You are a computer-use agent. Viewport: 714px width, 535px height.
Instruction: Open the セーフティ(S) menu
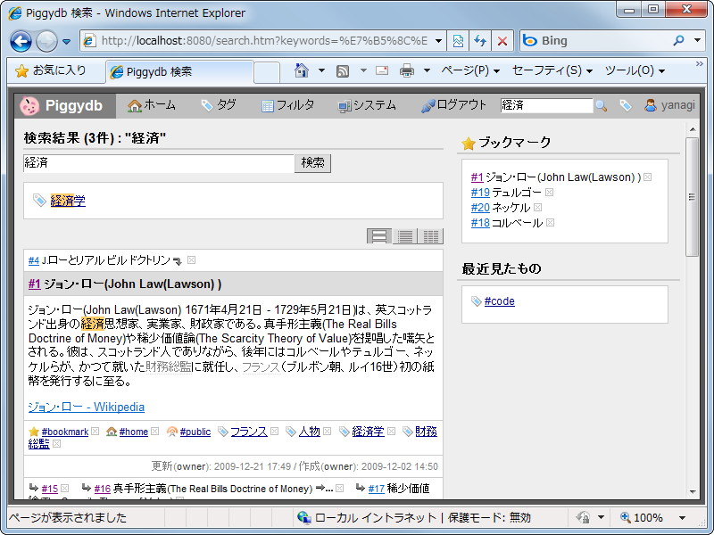(x=552, y=70)
